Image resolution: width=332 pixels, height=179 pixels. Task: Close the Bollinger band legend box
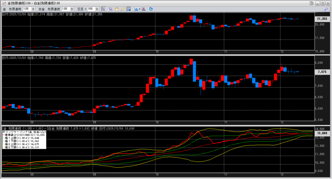(x=45, y=132)
